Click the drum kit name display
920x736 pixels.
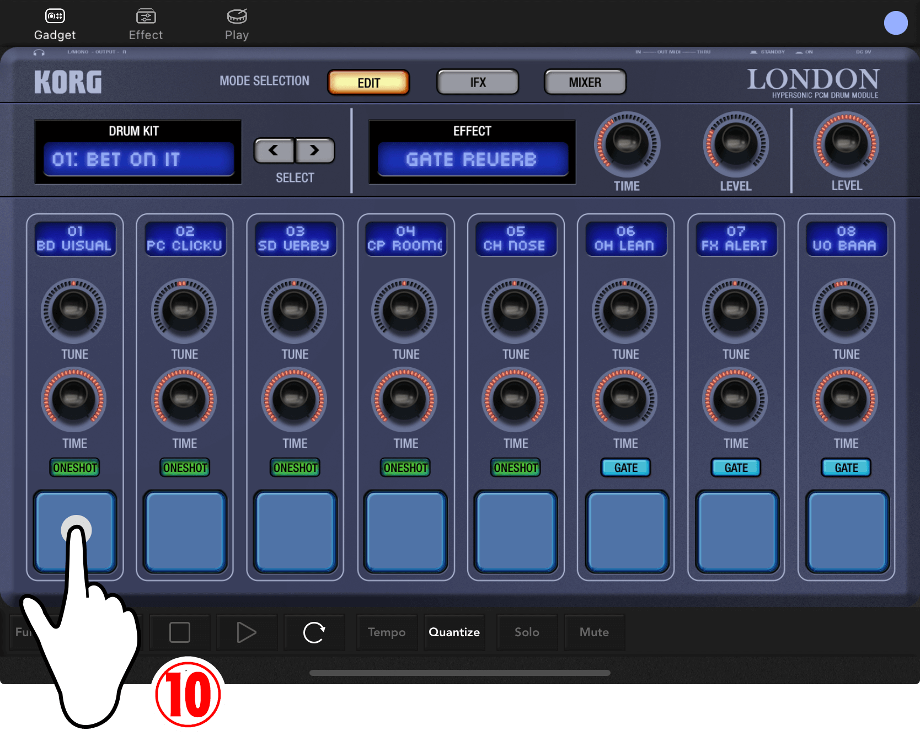[139, 159]
